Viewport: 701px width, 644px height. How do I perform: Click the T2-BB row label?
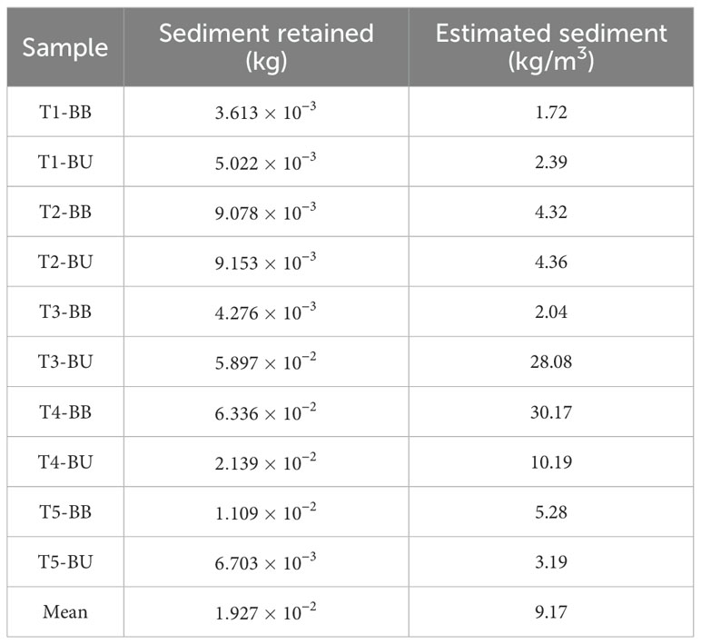64,212
